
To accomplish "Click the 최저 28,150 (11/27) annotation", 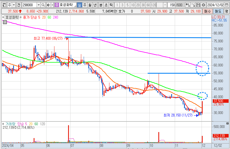I will pos(178,115).
